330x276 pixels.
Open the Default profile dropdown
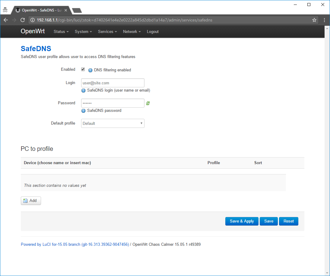tap(113, 123)
